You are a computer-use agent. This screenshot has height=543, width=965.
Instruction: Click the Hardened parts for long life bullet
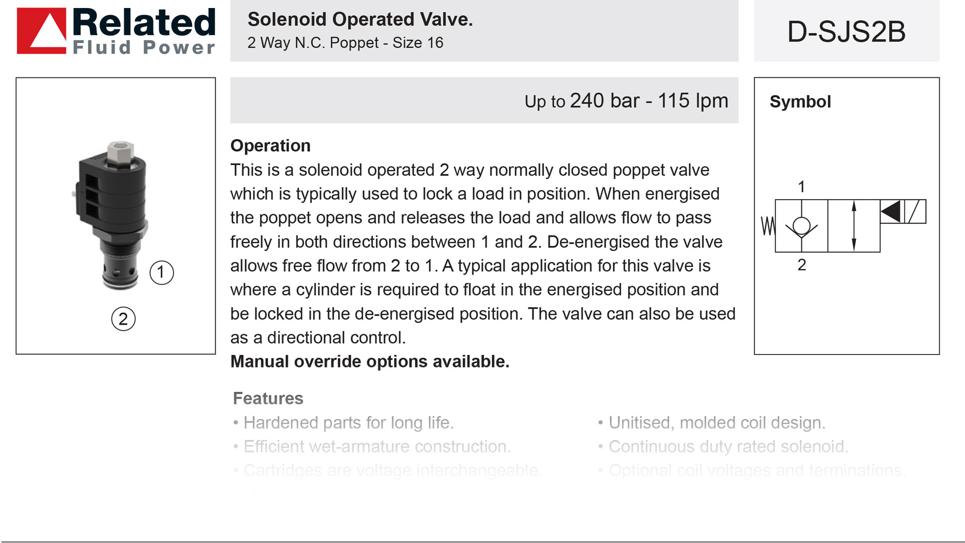(343, 423)
